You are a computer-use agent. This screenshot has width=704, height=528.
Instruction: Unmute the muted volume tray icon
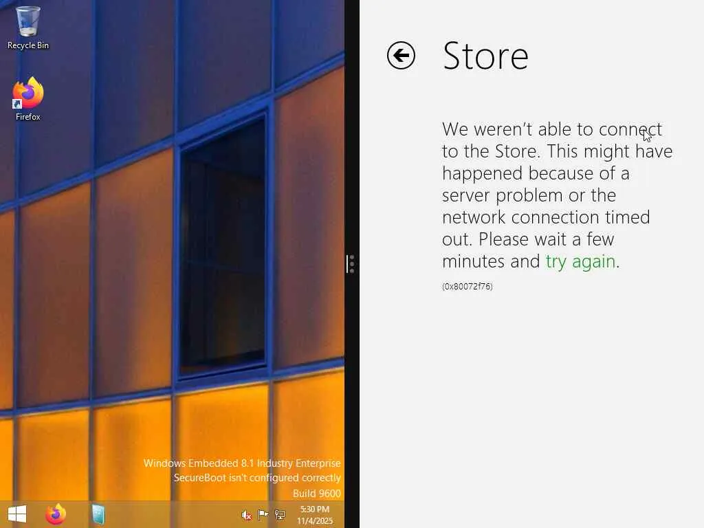(x=247, y=515)
